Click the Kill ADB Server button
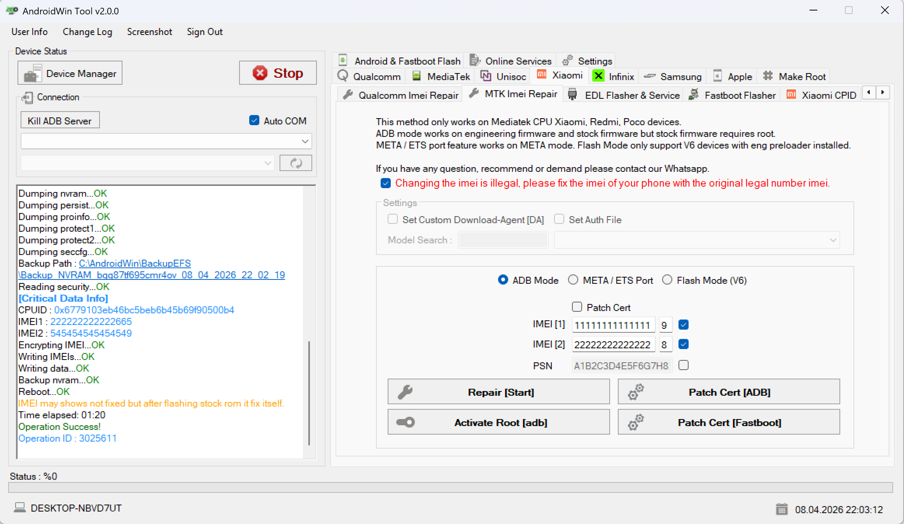 (59, 120)
